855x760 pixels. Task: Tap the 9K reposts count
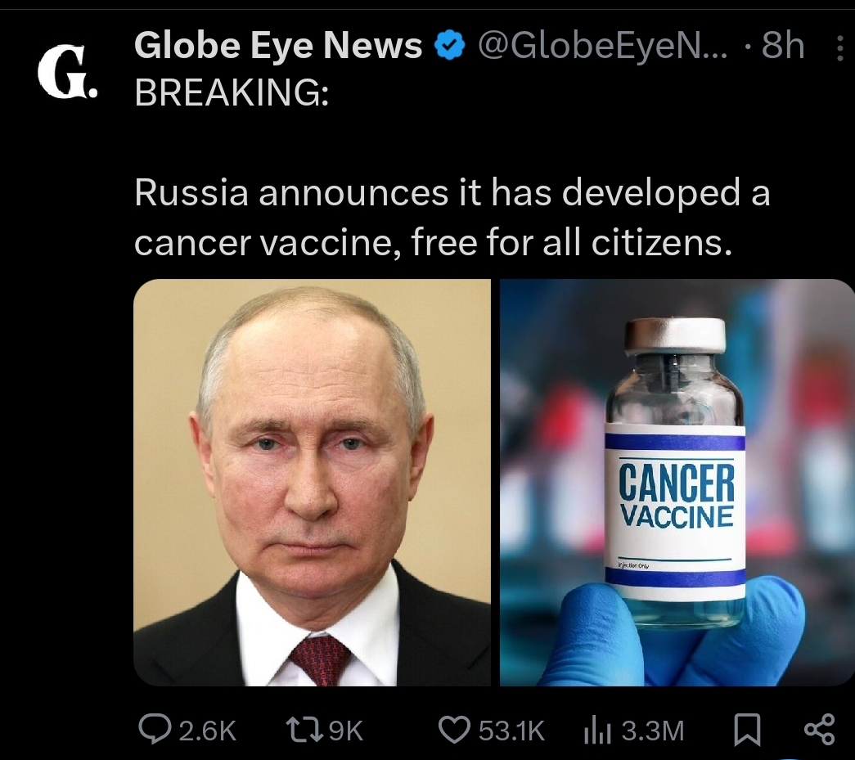(346, 731)
